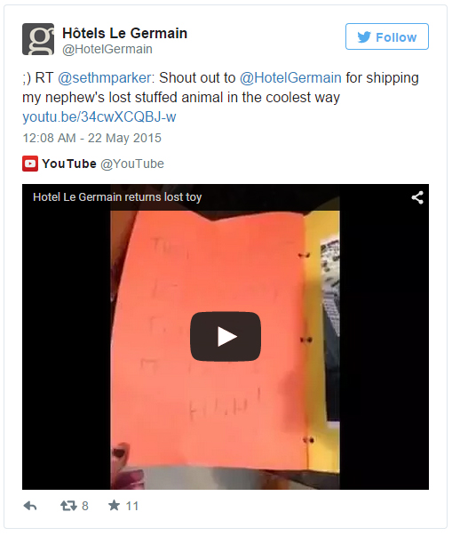Click the Reply arrow icon
This screenshot has width=452, height=536.
[30, 506]
